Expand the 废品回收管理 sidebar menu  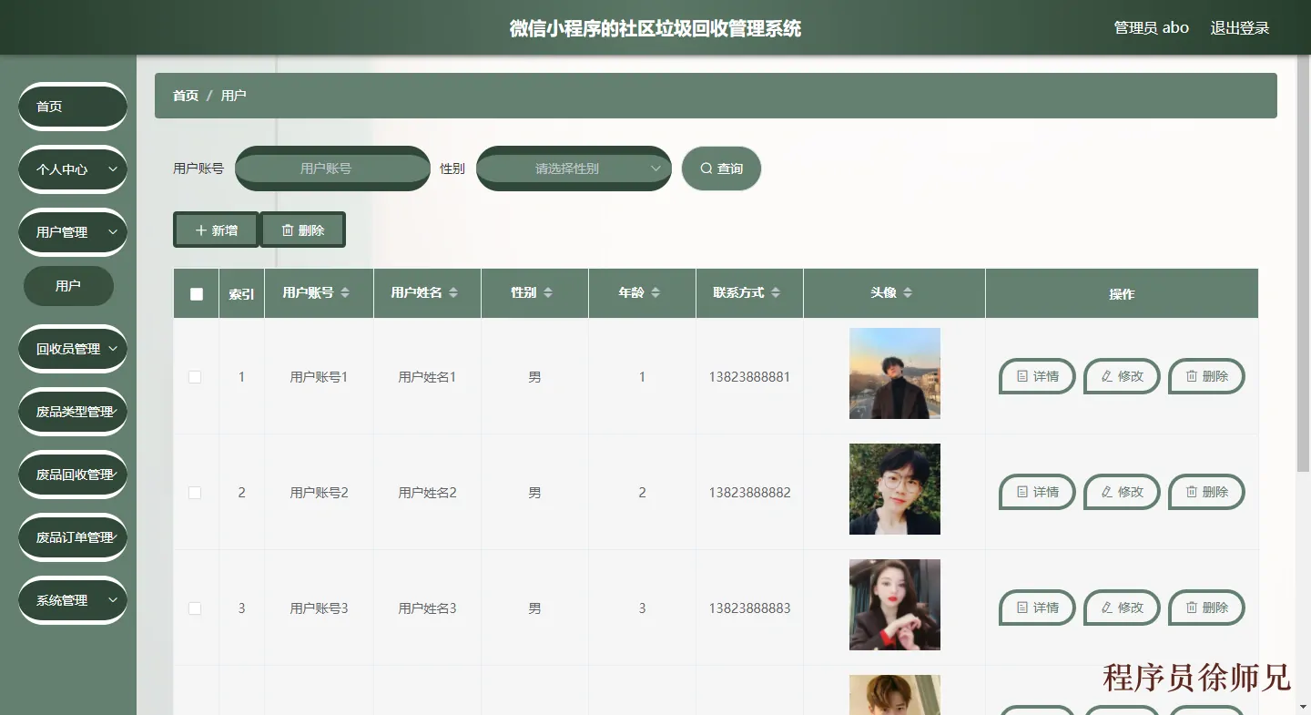73,475
